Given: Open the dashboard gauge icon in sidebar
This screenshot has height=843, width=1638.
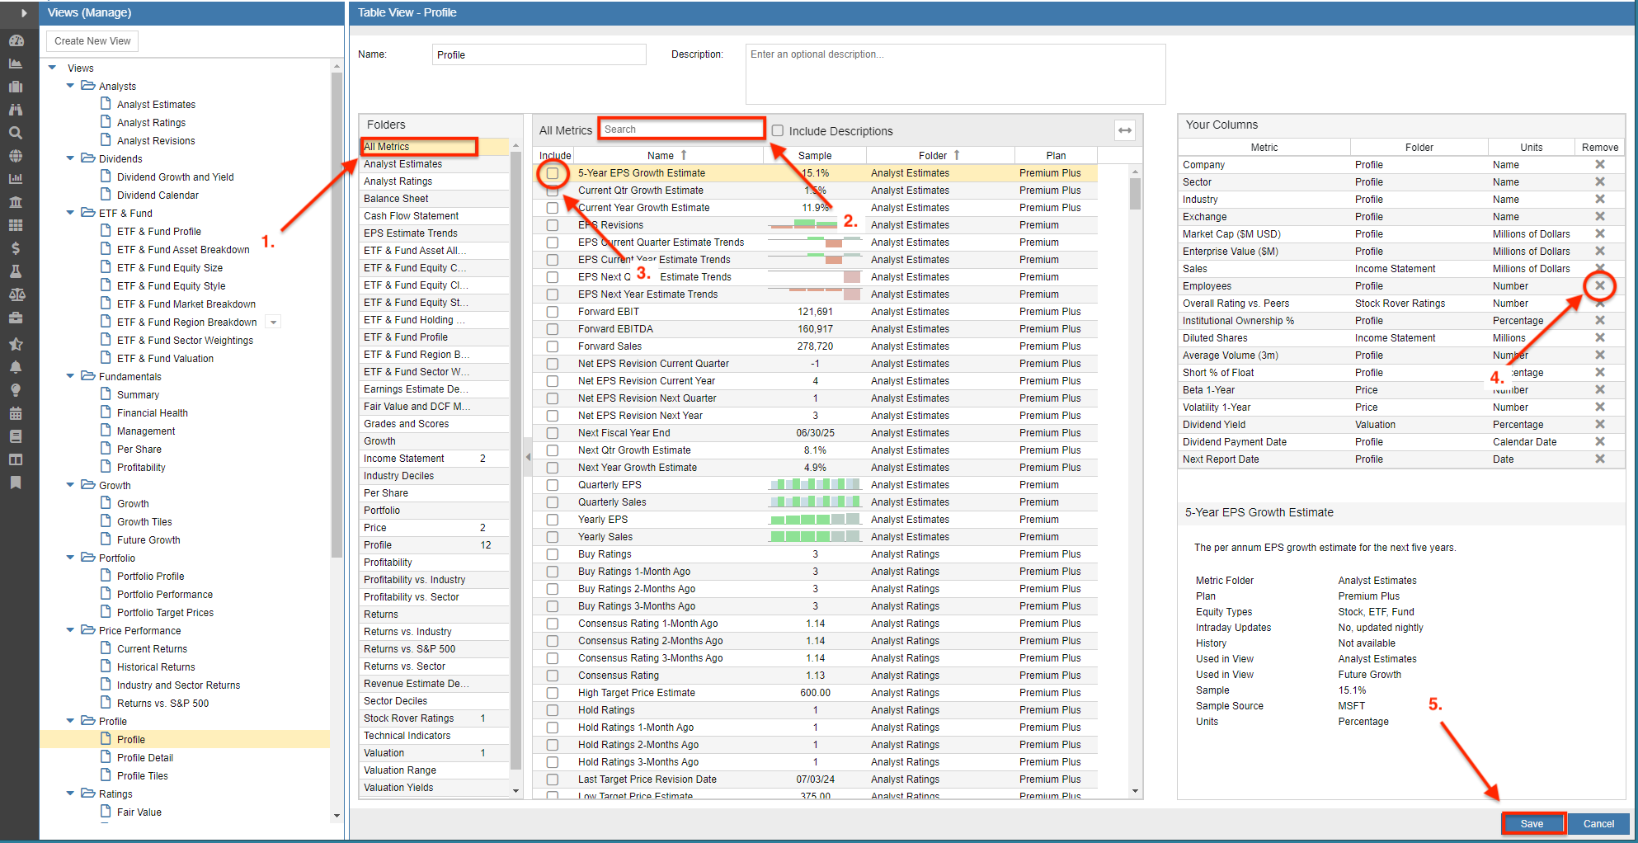Looking at the screenshot, I should [x=16, y=40].
